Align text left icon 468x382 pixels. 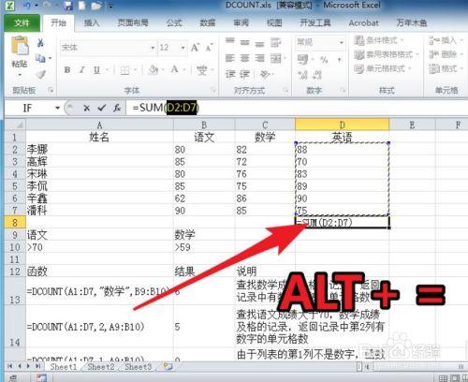click(x=230, y=58)
